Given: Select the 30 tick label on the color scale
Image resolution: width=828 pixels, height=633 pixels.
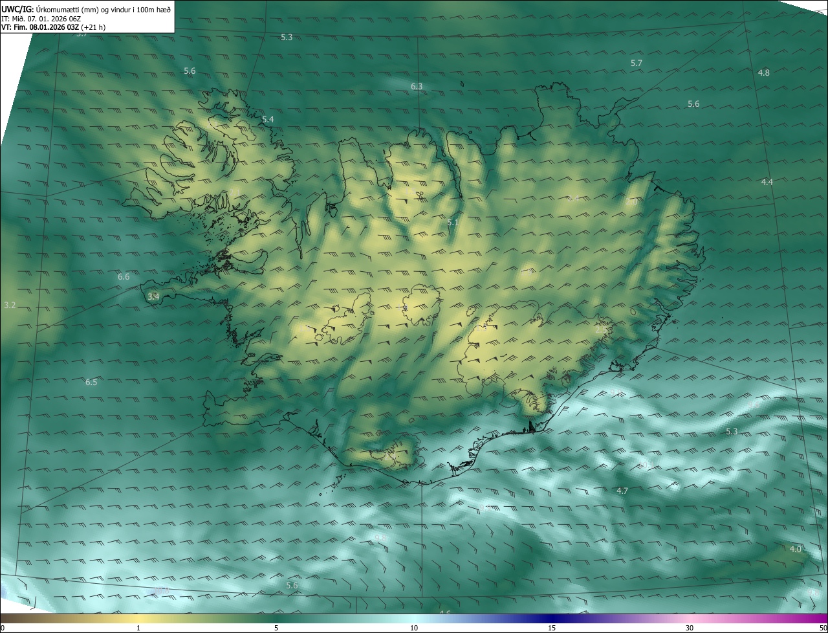Looking at the screenshot, I should [x=690, y=628].
